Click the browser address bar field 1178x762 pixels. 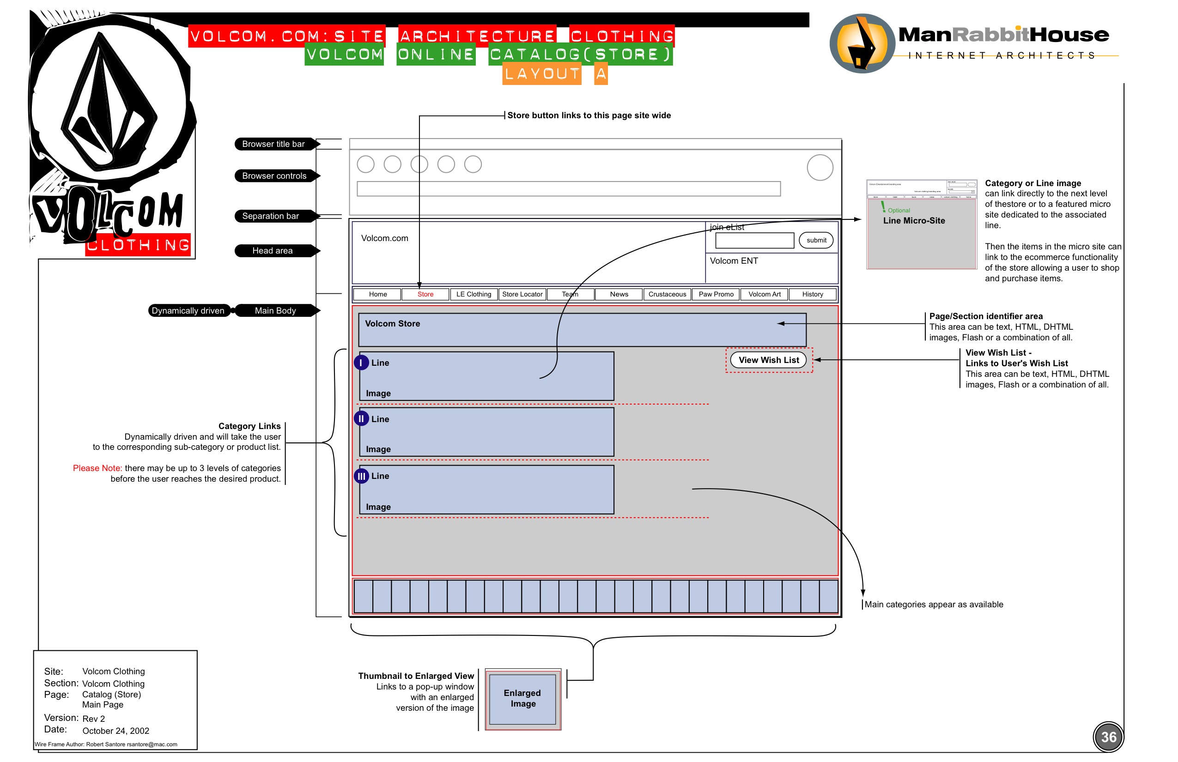tap(568, 188)
